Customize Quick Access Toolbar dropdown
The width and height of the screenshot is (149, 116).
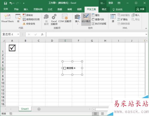tap(24, 3)
